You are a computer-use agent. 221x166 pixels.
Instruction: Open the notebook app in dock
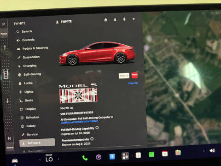tap(138, 155)
